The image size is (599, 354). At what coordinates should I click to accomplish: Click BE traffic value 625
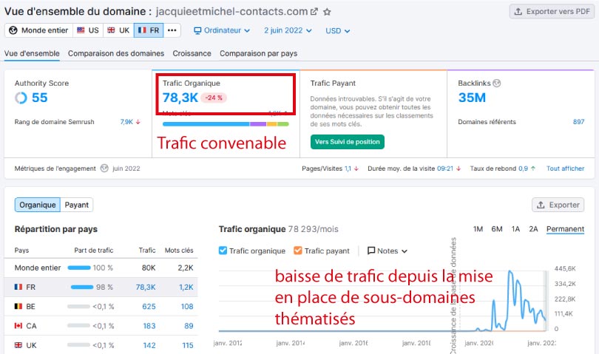[149, 306]
